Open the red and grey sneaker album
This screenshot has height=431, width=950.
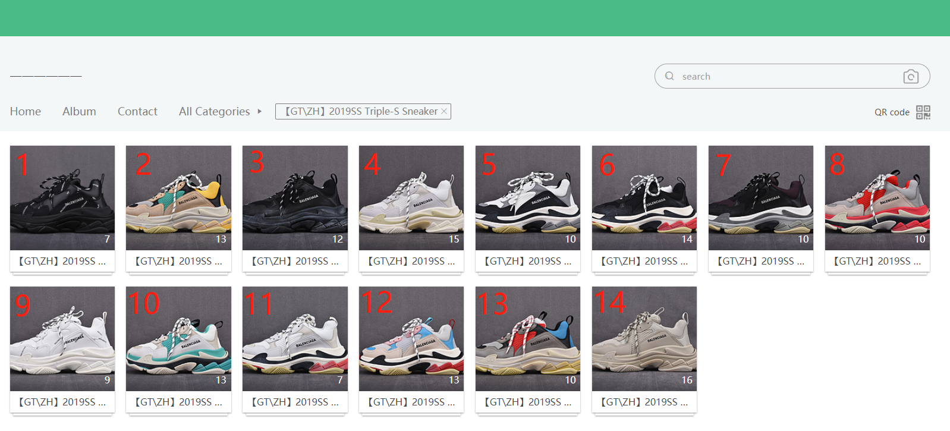877,197
